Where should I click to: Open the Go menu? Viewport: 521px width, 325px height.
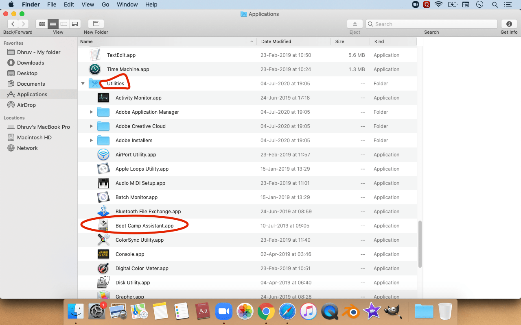tap(105, 4)
